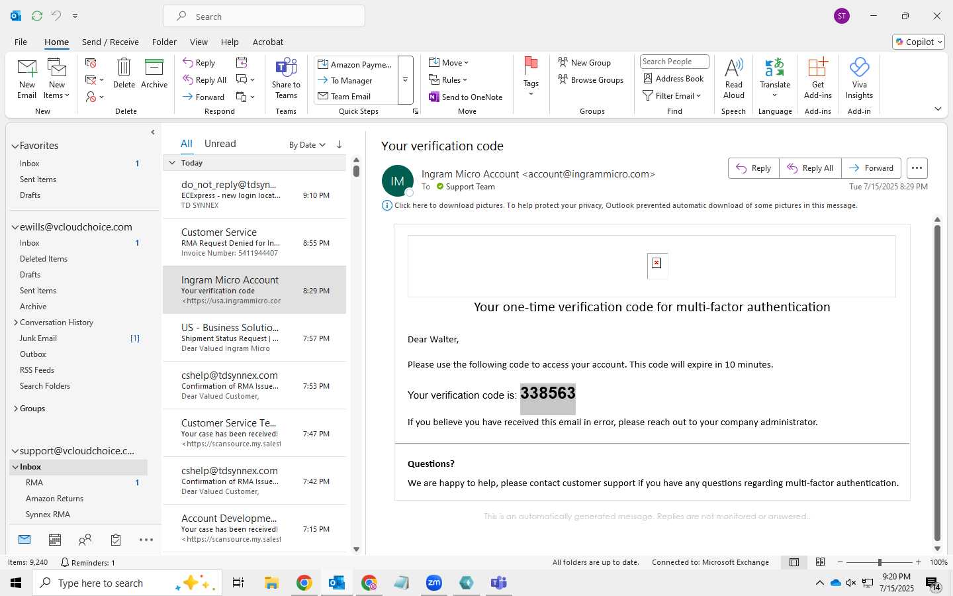
Task: Open the By Date sort dropdown
Action: pyautogui.click(x=307, y=144)
